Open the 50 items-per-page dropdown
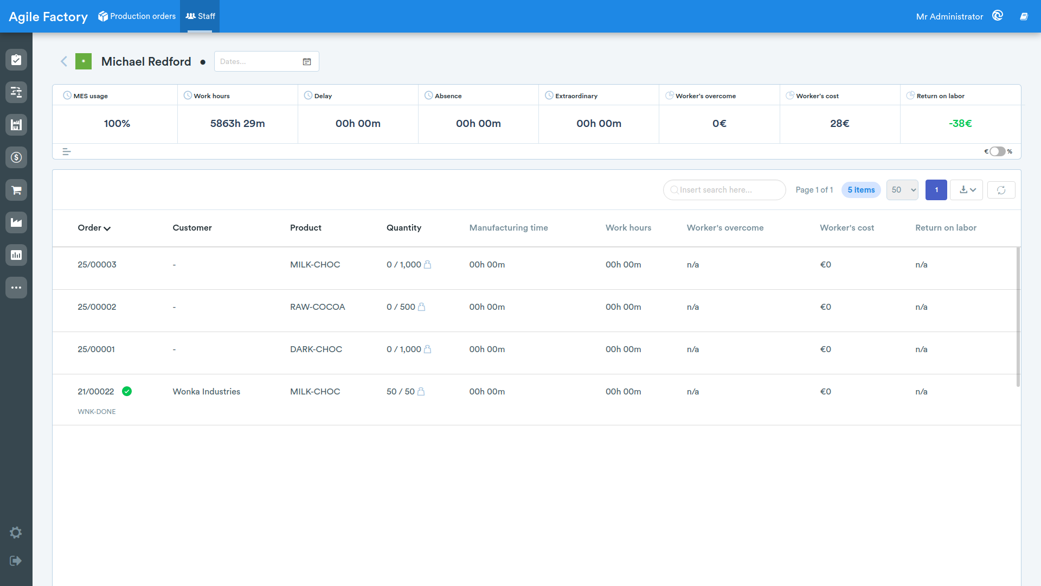1041x586 pixels. [902, 190]
